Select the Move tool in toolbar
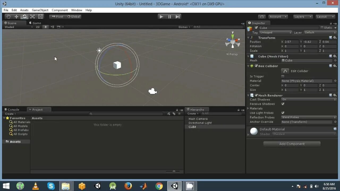The height and width of the screenshot is (191, 340). coord(16,16)
